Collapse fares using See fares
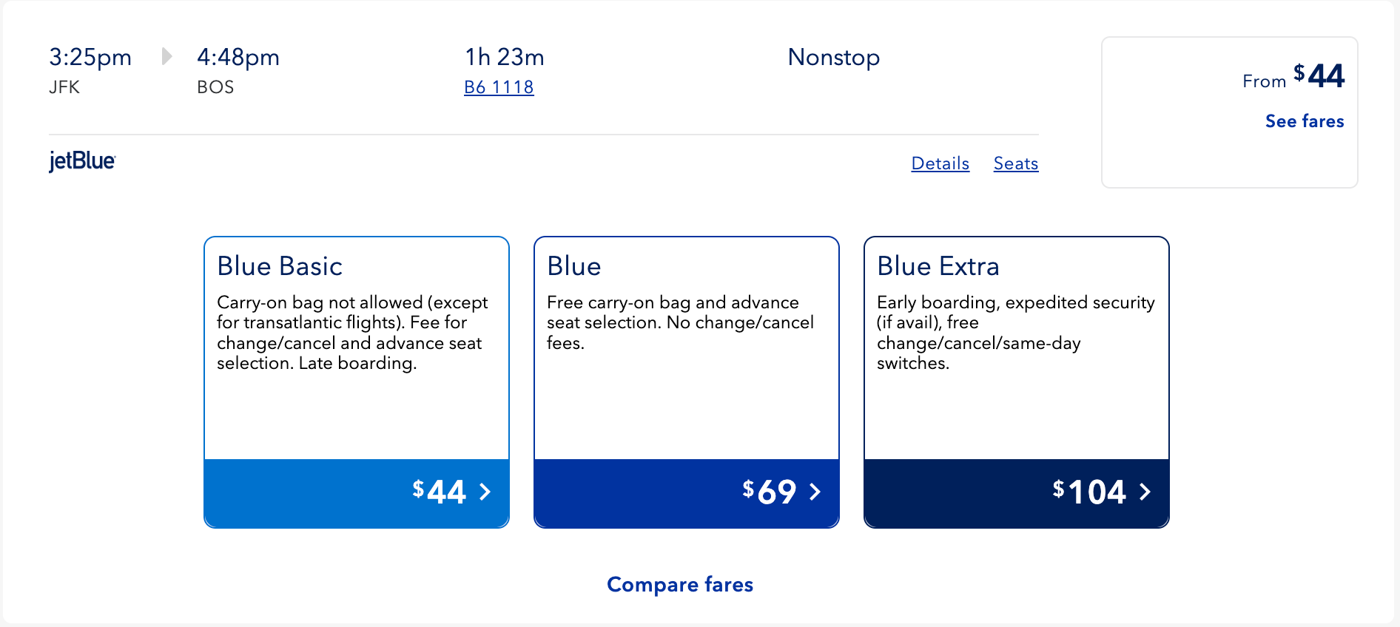The height and width of the screenshot is (627, 1400). (x=1304, y=121)
